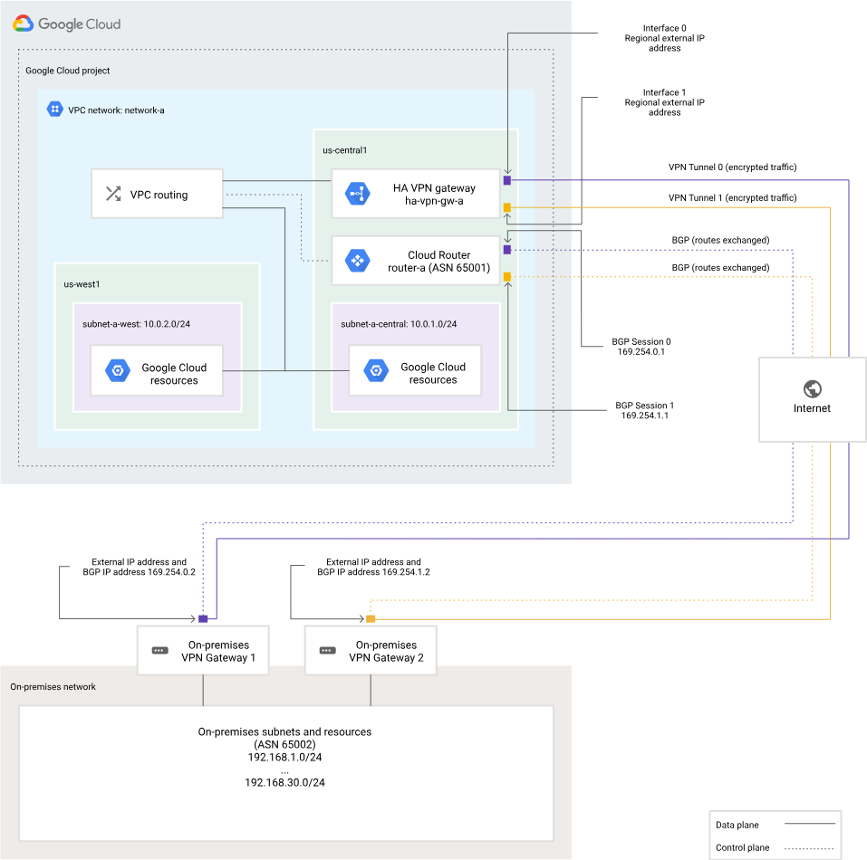Click the 'us-central1' region label
The image size is (867, 860).
coord(344,150)
